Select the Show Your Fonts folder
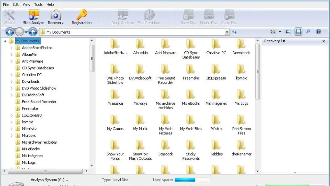 (115, 150)
